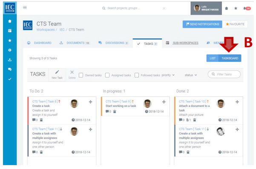The height and width of the screenshot is (169, 256).
Task: Click assignee avatar on Task 9 card
Action: 147,103
